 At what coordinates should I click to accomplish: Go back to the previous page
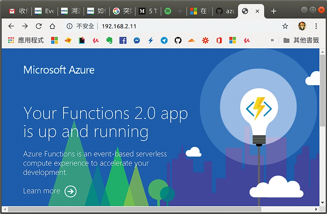11,26
